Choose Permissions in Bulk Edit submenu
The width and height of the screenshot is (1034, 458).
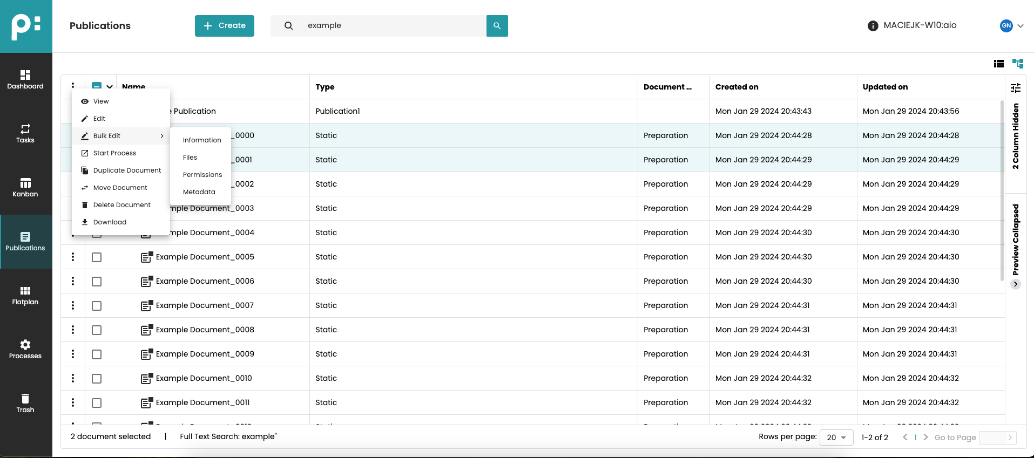(202, 175)
